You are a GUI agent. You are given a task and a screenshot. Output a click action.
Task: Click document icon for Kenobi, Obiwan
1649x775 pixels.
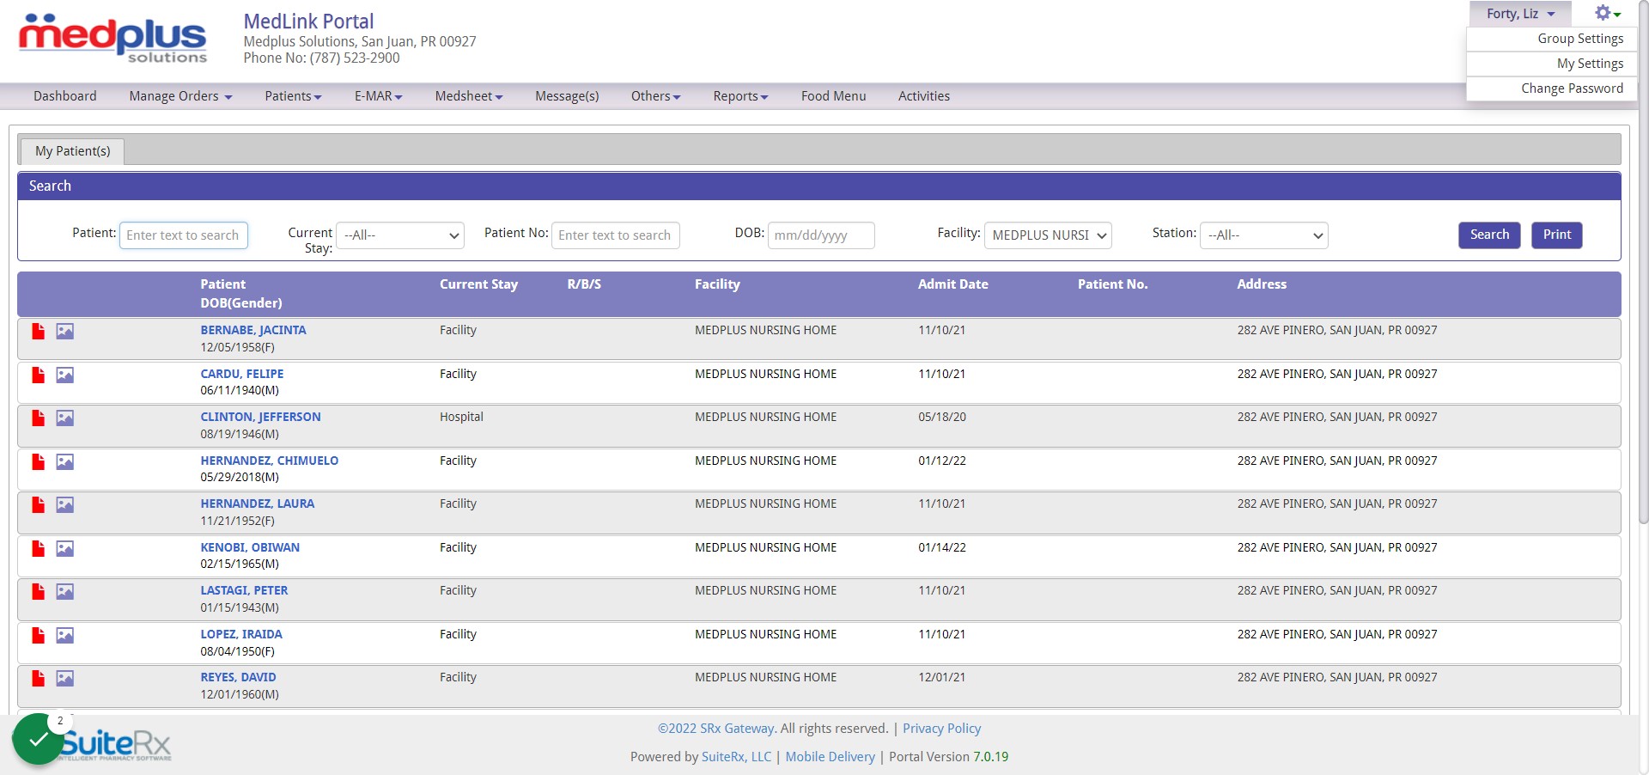(x=38, y=548)
